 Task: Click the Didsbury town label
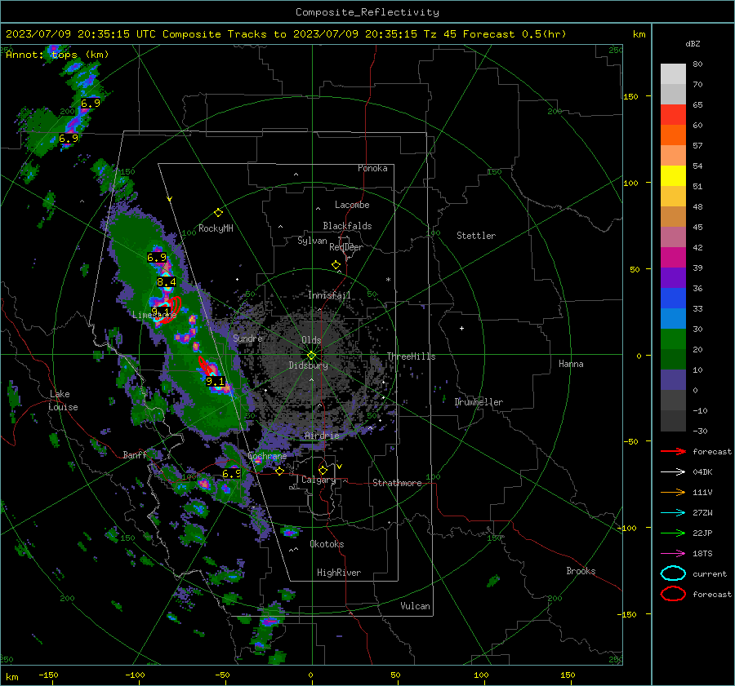(x=308, y=365)
